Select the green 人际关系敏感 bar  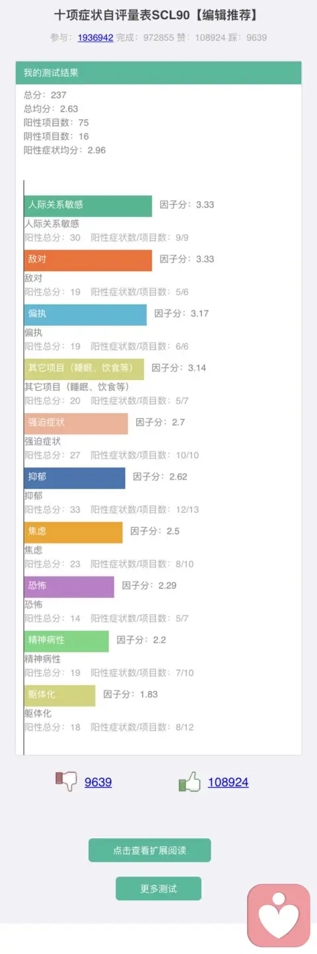pyautogui.click(x=88, y=206)
